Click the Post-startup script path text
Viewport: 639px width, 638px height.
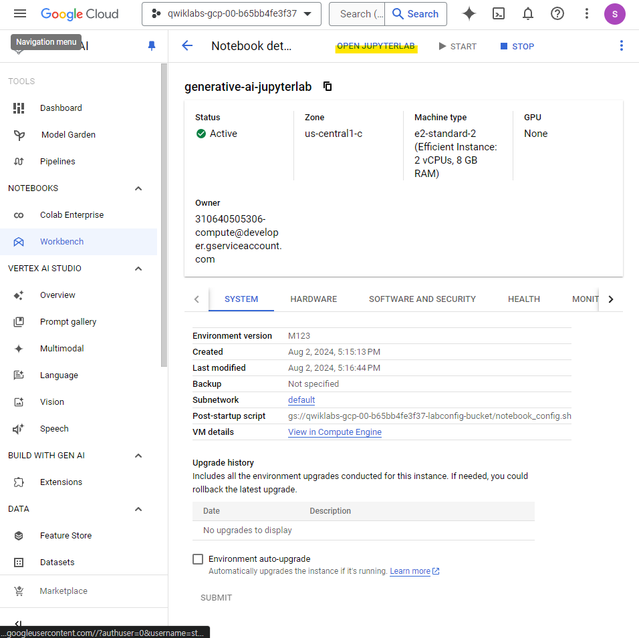click(430, 416)
